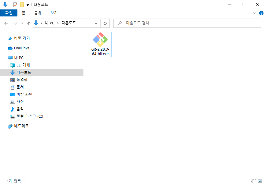Viewport: 265px width, 185px height.
Task: Expand the breadcrumb chevron after 내 PC
Action: [58, 23]
